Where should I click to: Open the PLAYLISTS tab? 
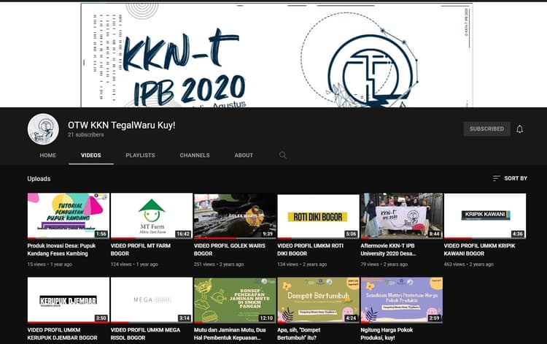[140, 156]
